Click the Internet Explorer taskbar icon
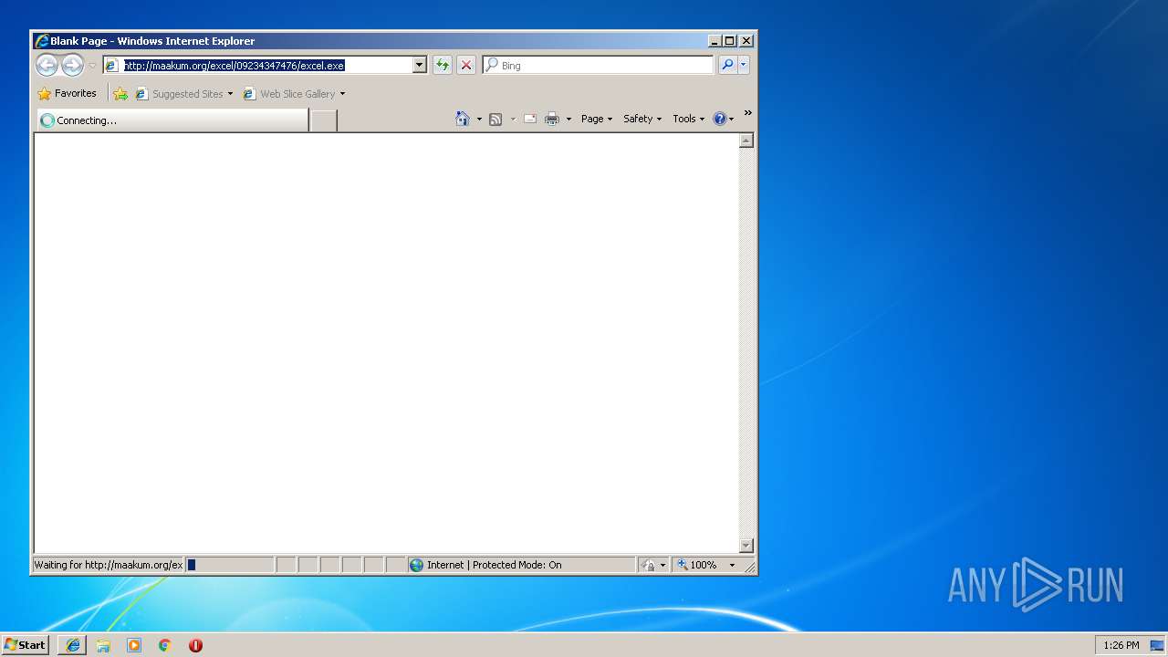This screenshot has width=1168, height=657. point(73,645)
